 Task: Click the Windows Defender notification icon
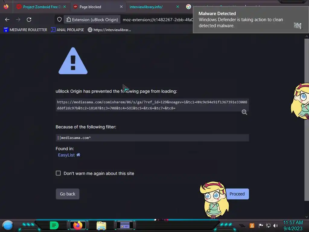pyautogui.click(x=298, y=26)
